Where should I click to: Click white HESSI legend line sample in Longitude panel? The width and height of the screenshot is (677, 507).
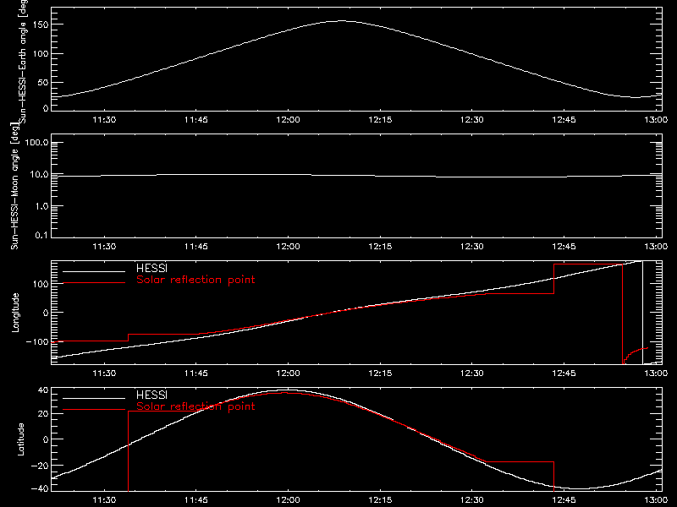(x=94, y=271)
